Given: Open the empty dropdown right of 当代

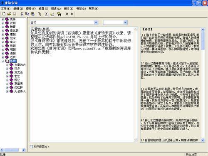Looking at the screenshot, I should pos(125,22).
